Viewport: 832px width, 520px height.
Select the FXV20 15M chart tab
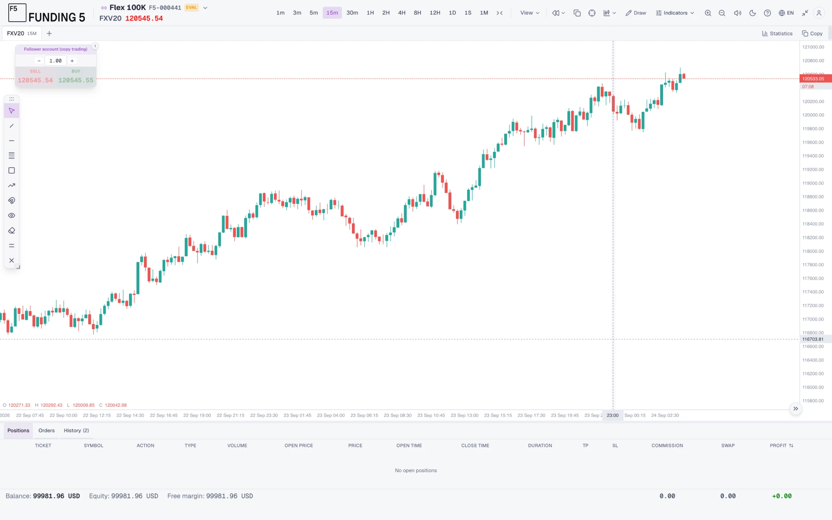tap(22, 33)
